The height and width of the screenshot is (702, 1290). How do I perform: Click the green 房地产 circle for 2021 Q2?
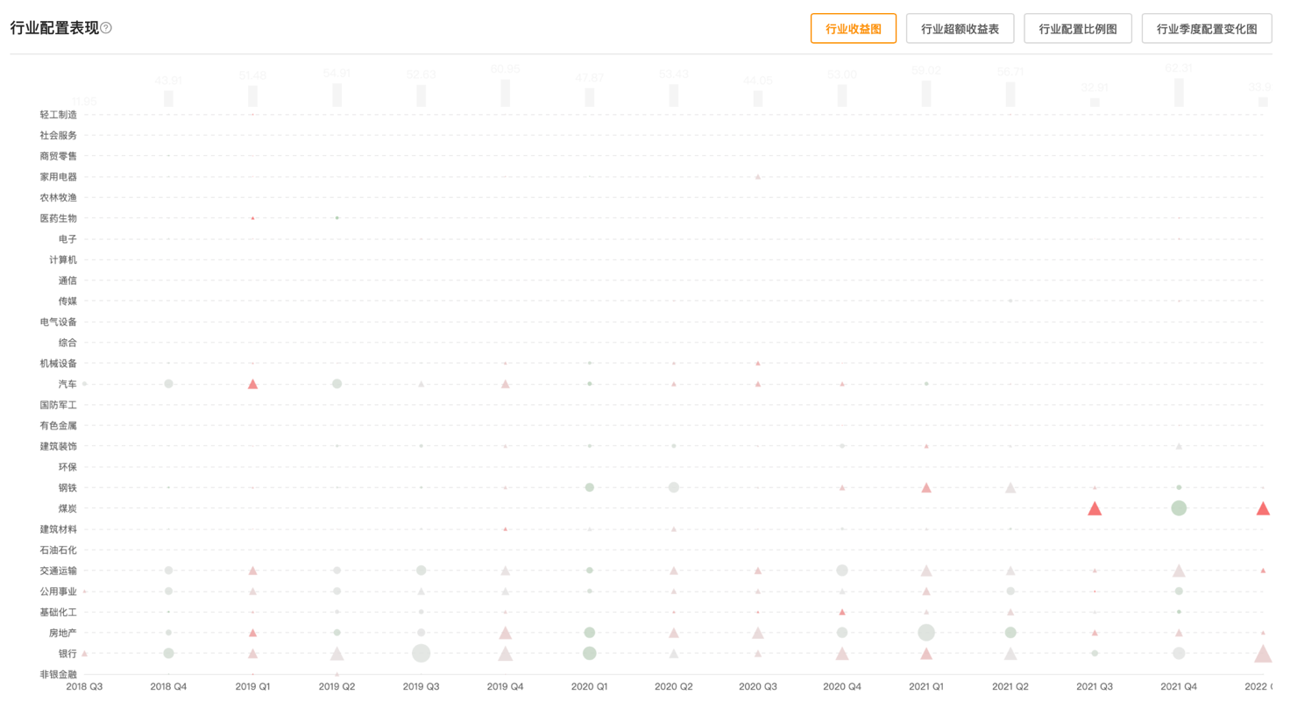(x=1010, y=633)
